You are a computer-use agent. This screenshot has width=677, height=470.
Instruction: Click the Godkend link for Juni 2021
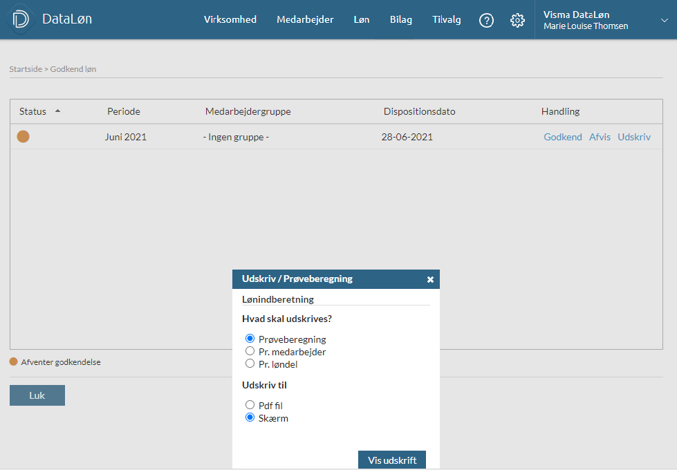(x=563, y=137)
